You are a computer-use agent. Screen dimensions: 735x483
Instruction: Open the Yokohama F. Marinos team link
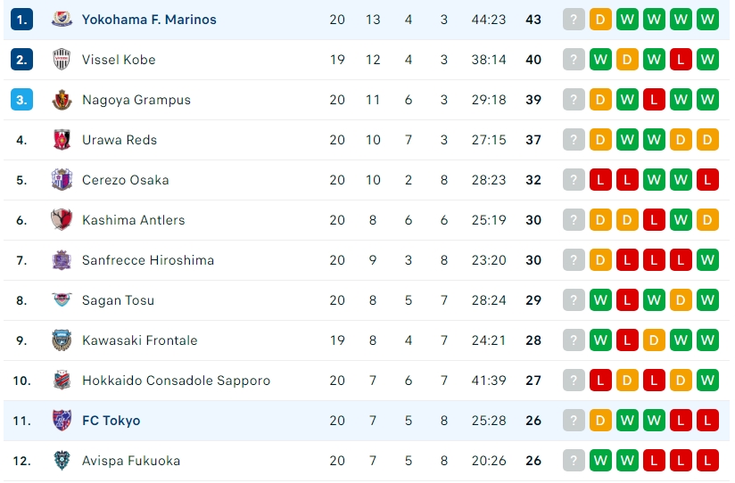click(149, 20)
